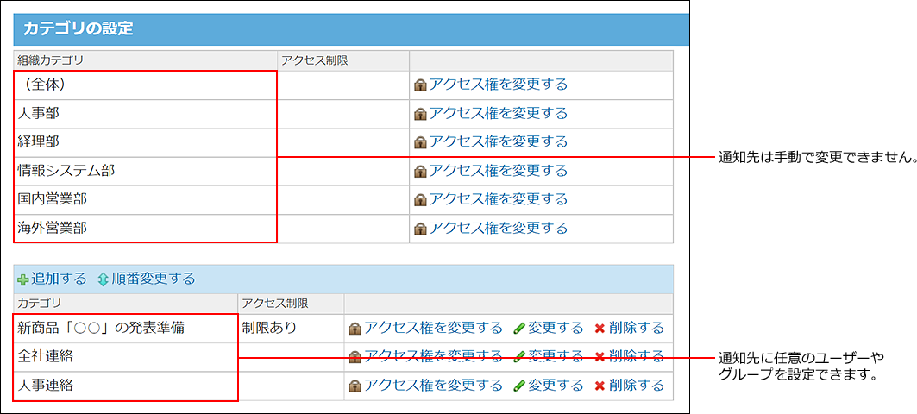Click the 順番変更する link
Screen dimensions: 917x414
click(x=154, y=279)
